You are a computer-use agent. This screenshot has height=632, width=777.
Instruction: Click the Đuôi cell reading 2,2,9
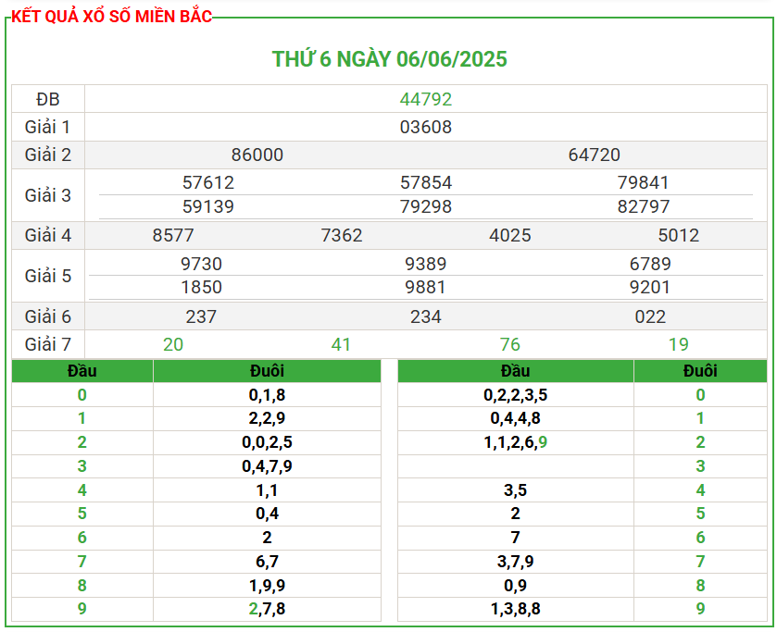tap(267, 418)
